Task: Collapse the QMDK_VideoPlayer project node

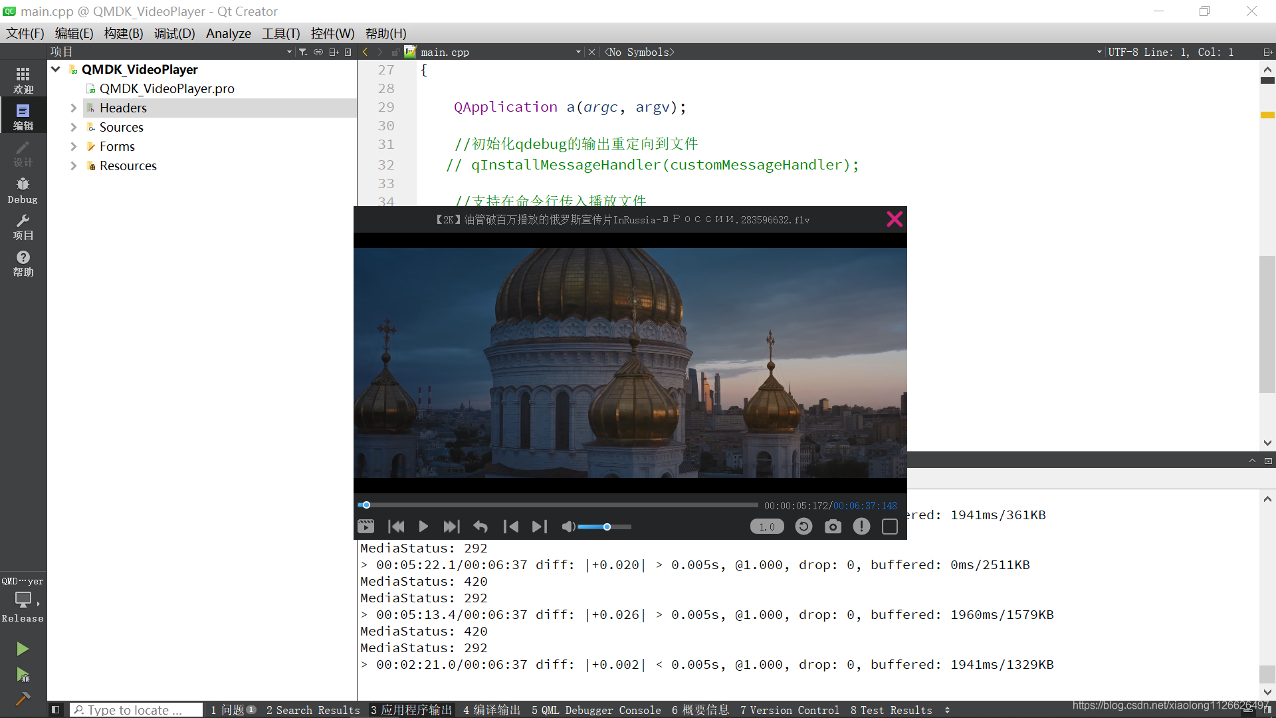Action: [56, 69]
